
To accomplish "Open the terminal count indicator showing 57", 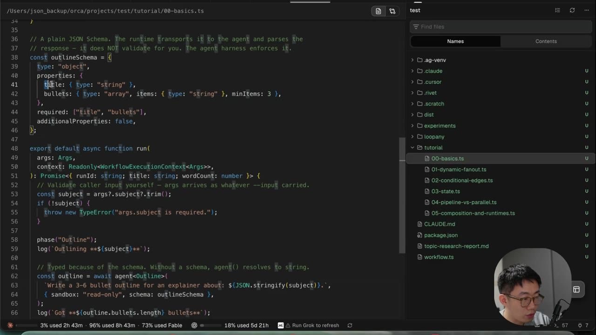I will (562, 325).
